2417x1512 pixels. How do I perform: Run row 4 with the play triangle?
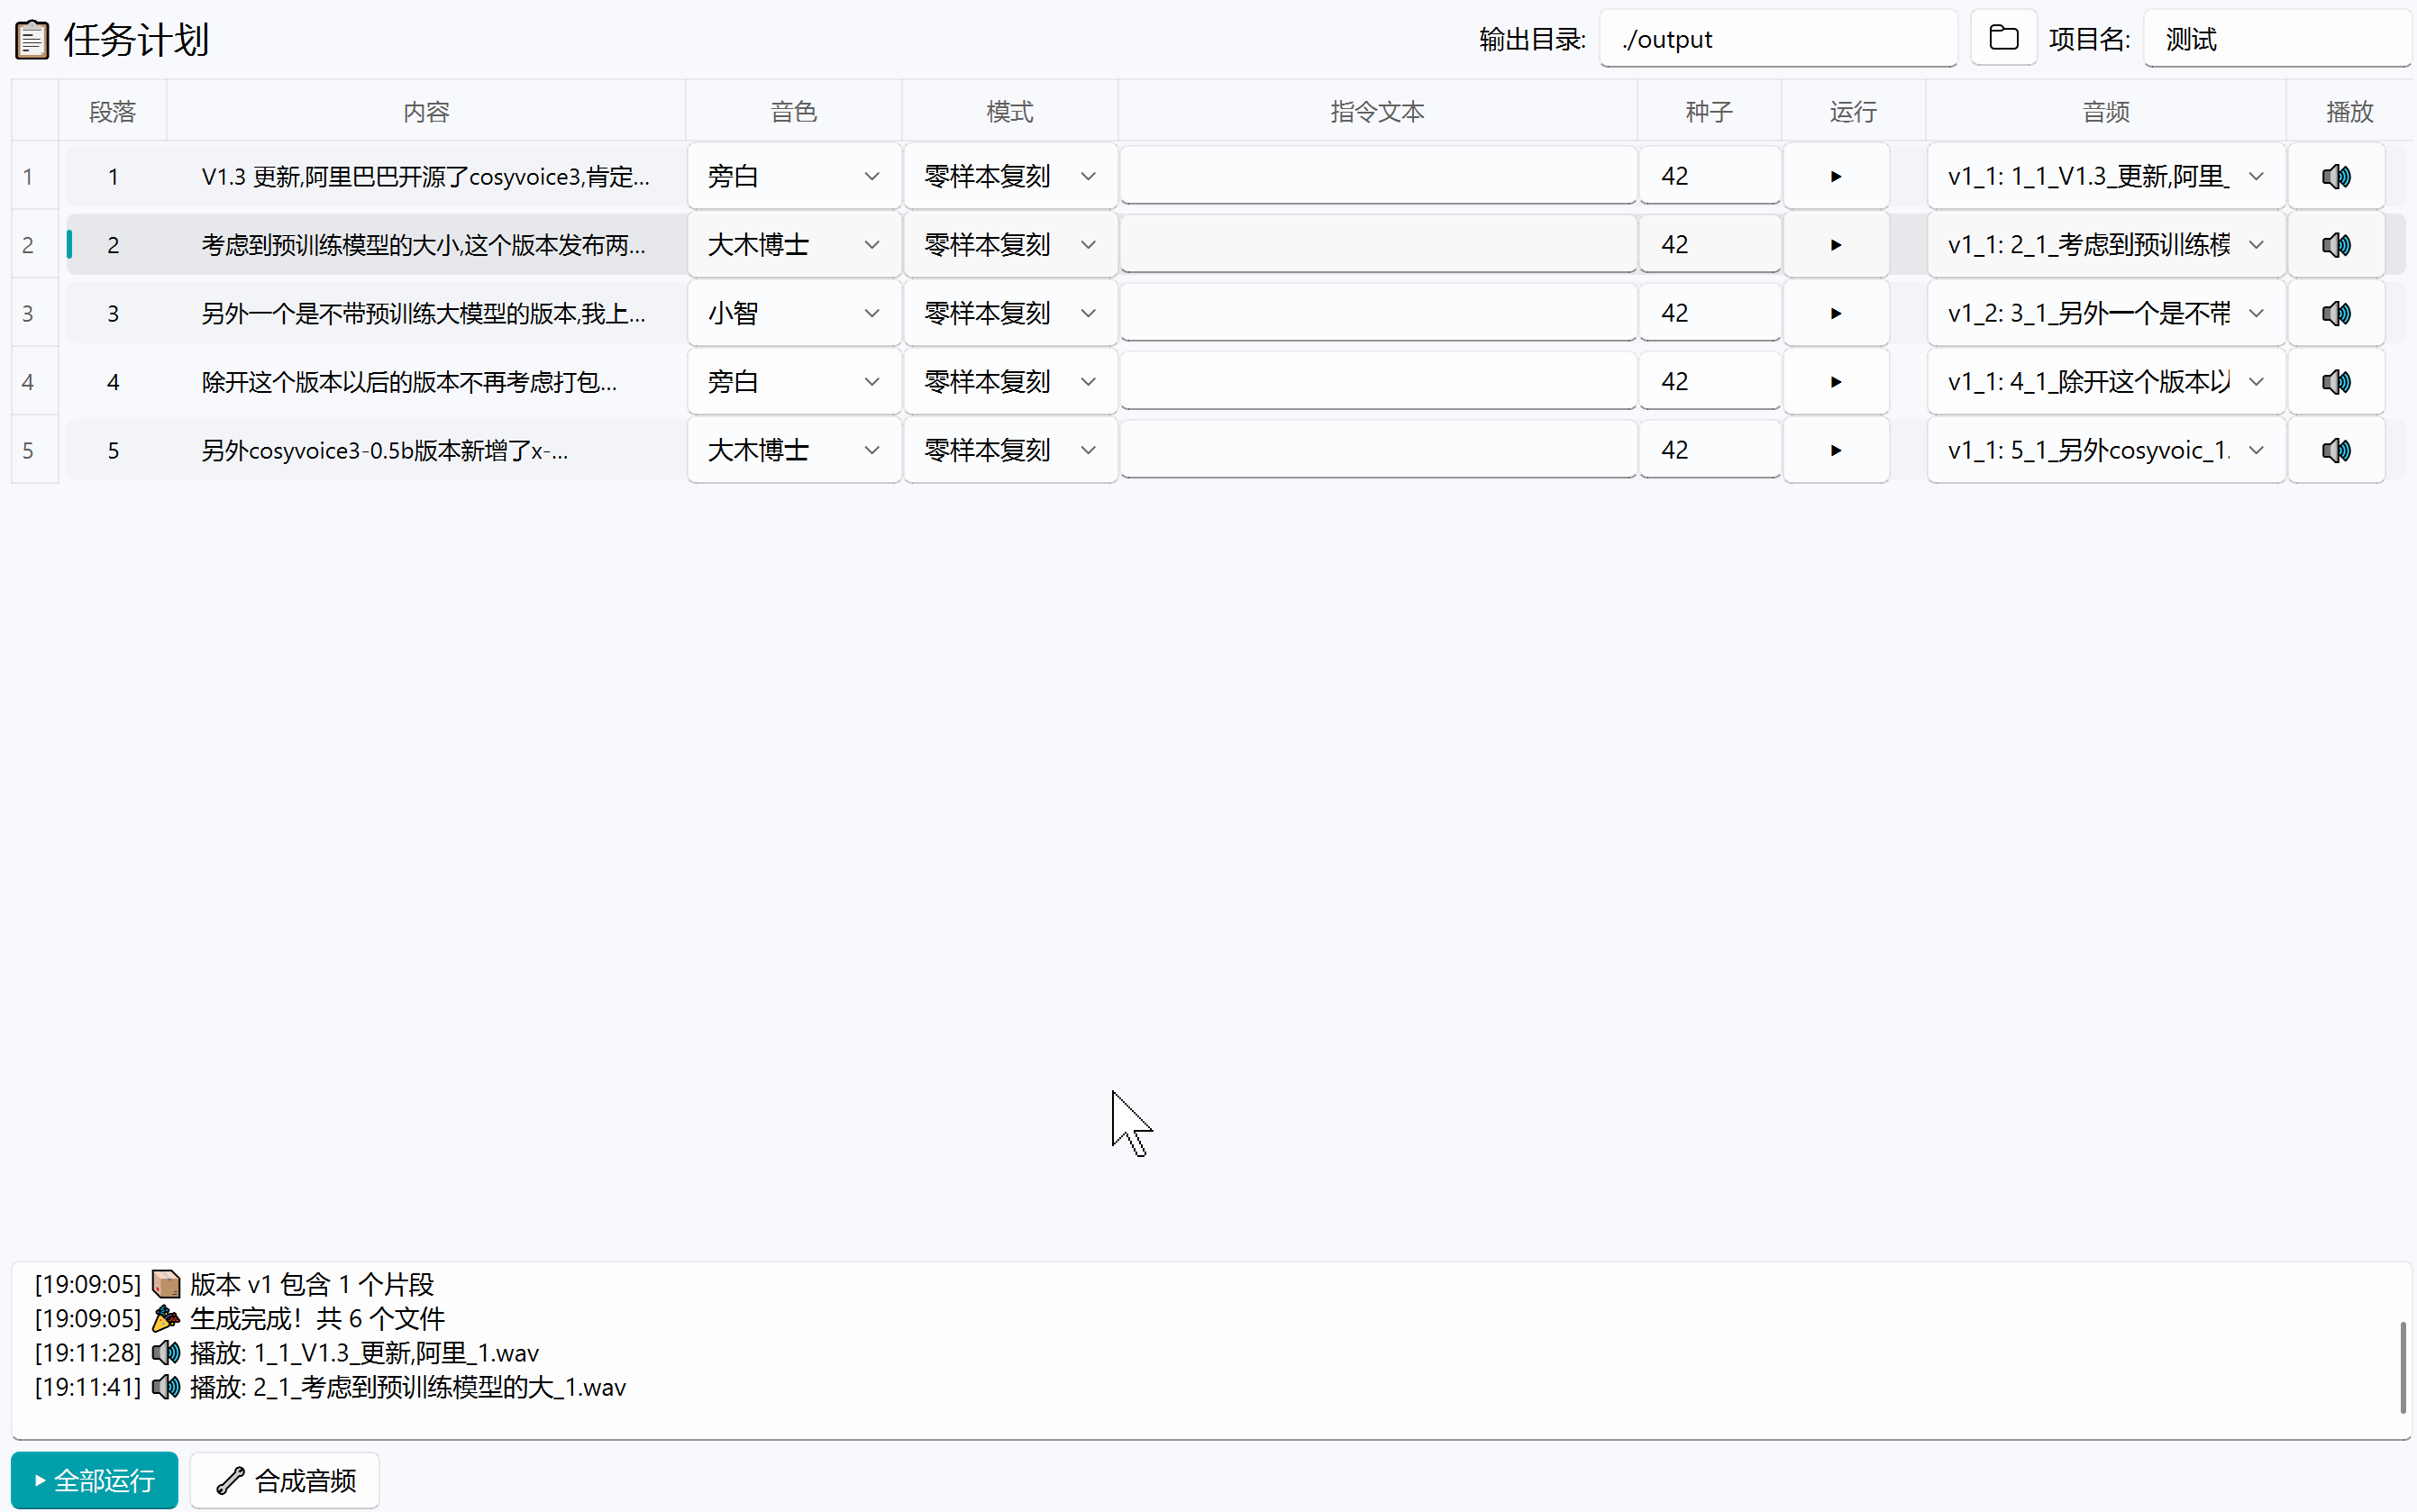pyautogui.click(x=1835, y=382)
